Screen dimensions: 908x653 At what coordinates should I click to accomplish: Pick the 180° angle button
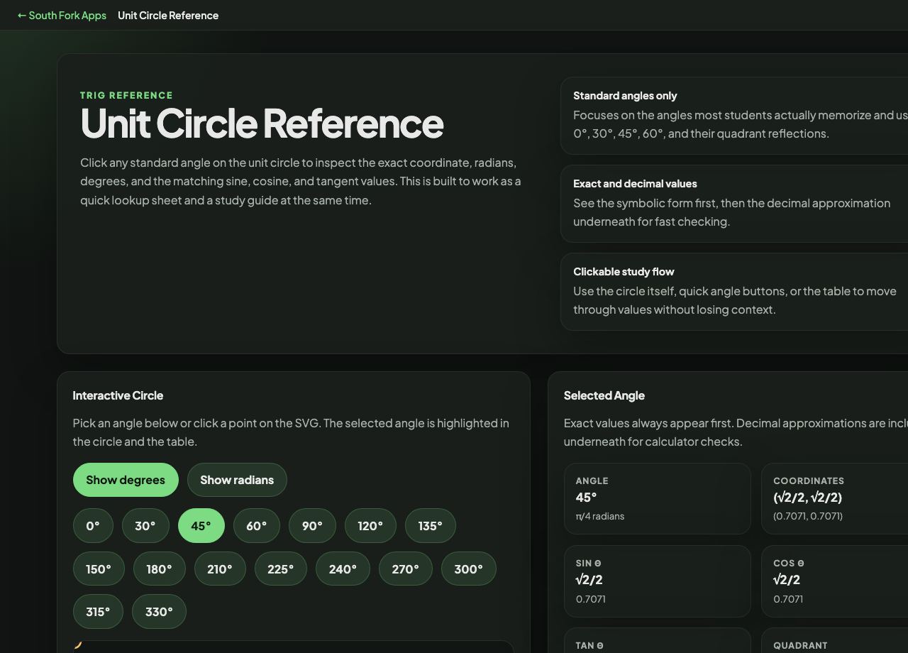(160, 569)
